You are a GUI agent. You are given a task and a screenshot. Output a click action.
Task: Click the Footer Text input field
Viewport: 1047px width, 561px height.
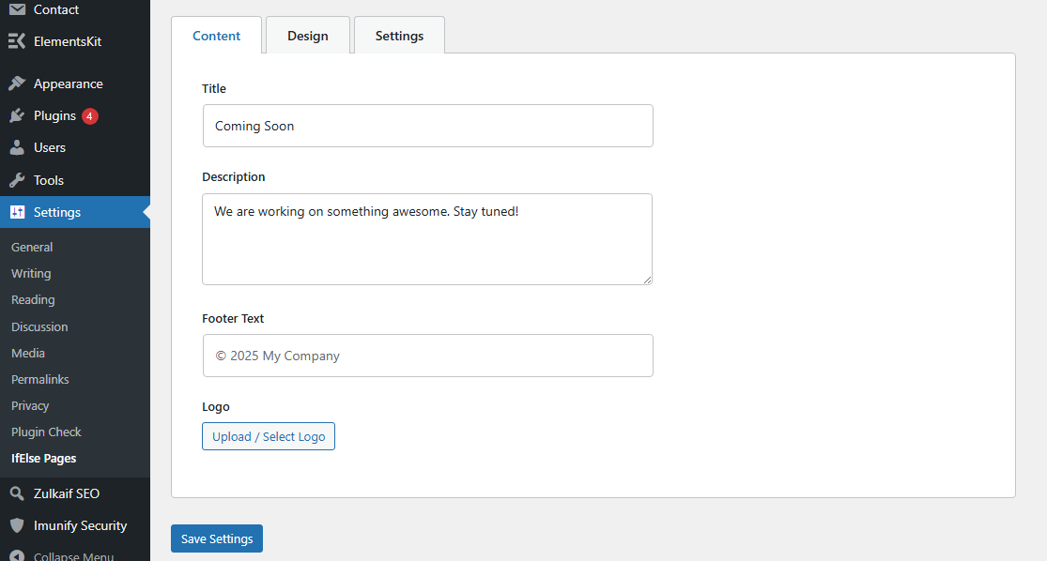click(427, 356)
